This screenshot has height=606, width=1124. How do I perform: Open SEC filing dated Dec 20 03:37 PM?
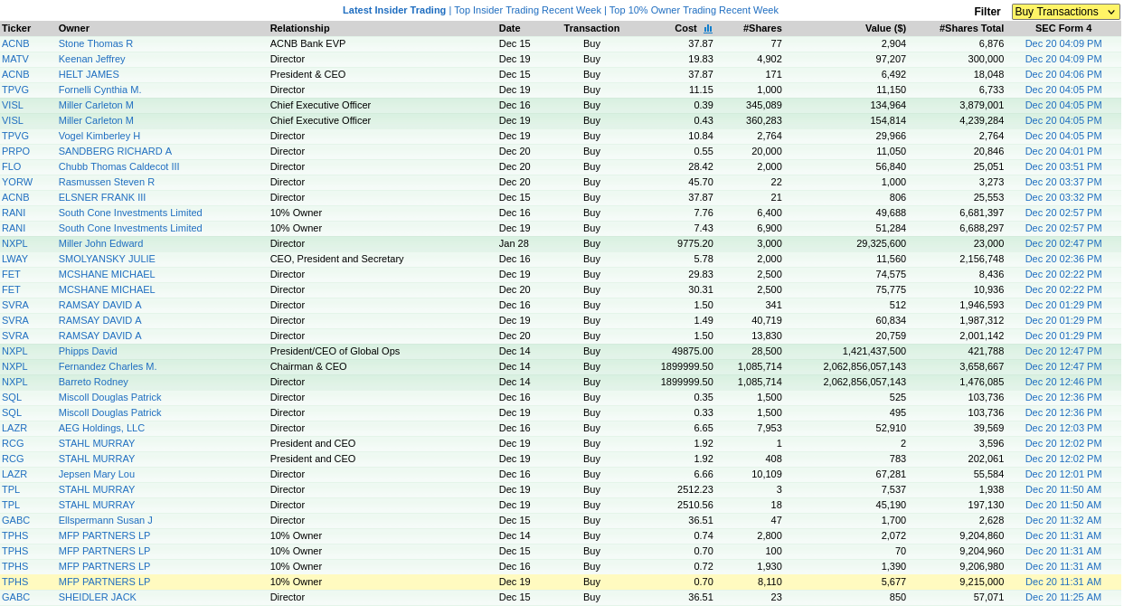click(x=1063, y=182)
